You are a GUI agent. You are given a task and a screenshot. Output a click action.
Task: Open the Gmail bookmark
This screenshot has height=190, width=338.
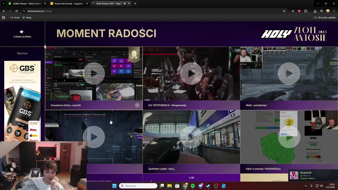[x=15, y=18]
